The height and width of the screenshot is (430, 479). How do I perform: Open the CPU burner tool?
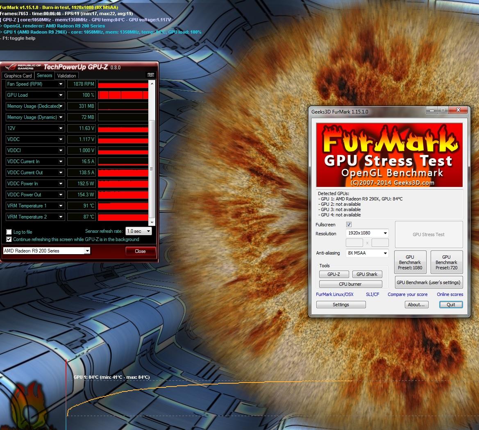(x=350, y=284)
